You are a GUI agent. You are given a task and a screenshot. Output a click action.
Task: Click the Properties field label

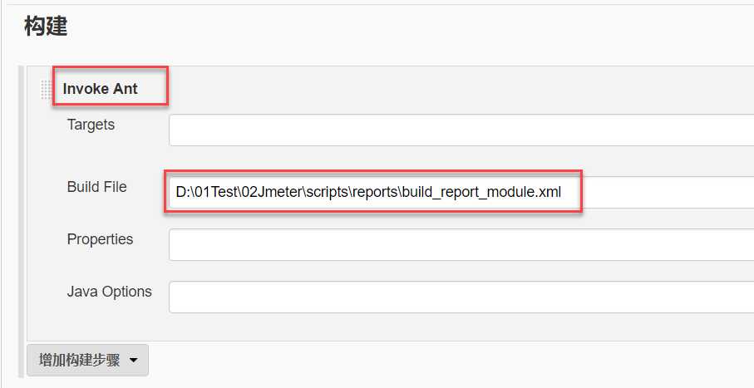point(100,239)
